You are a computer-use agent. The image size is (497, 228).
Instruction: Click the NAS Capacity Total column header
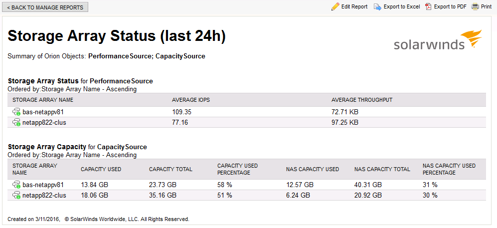pyautogui.click(x=382, y=169)
